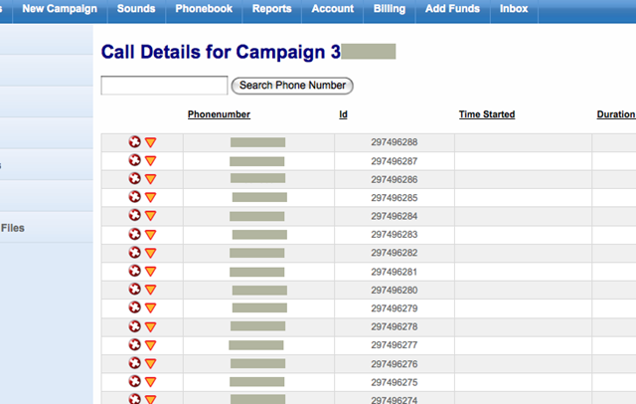Open the Phonebook tab

(x=203, y=9)
